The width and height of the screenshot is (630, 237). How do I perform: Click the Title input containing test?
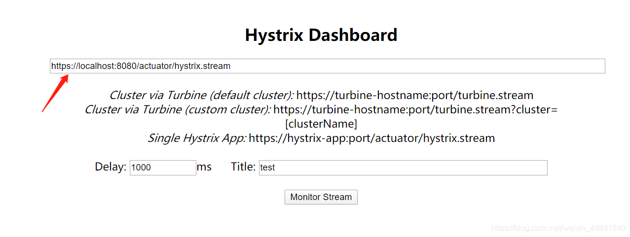click(403, 168)
